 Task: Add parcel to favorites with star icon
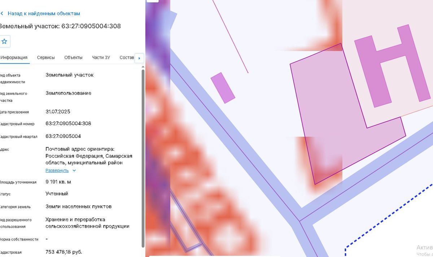coord(4,41)
